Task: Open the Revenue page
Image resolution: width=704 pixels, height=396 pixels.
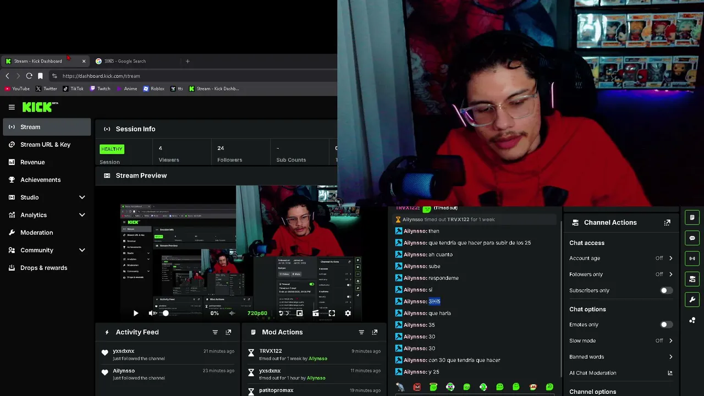Action: point(47,162)
